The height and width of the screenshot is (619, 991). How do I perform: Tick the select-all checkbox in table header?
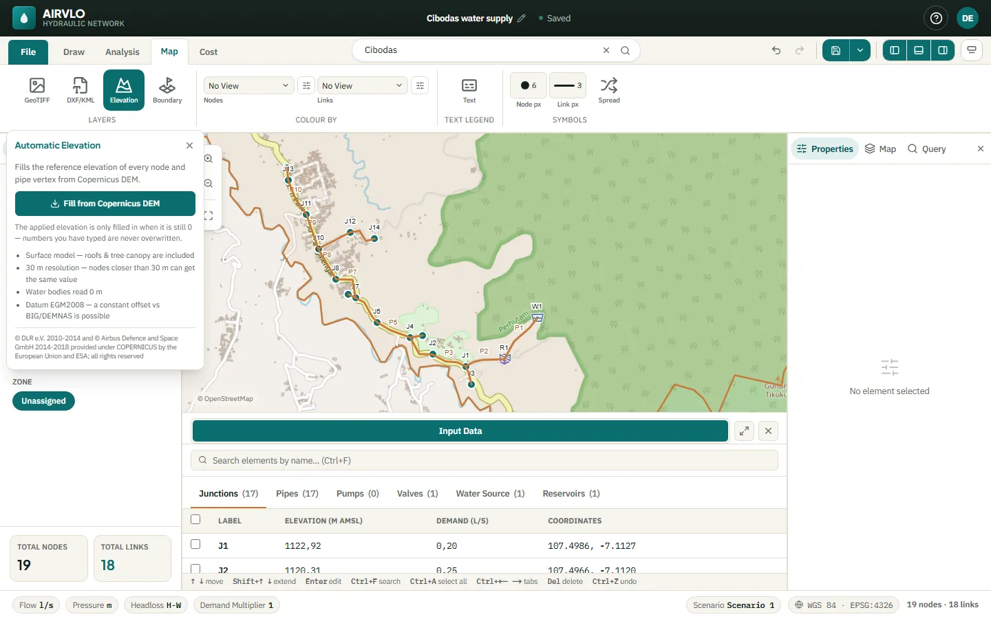(x=195, y=520)
